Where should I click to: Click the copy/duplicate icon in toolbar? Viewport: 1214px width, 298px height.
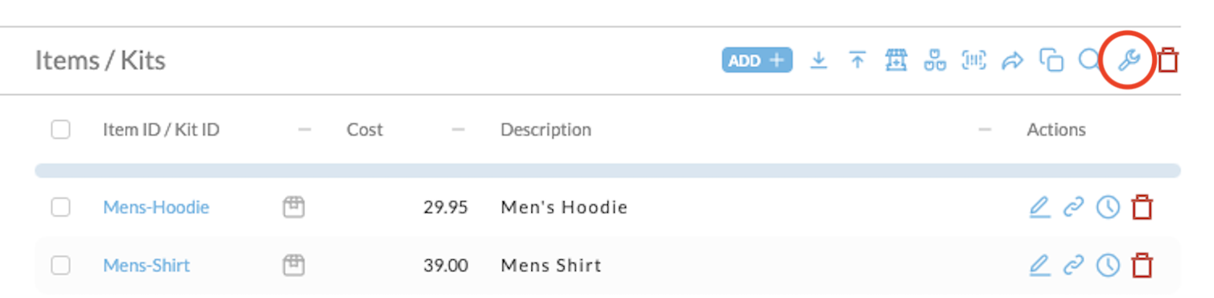(x=1051, y=60)
